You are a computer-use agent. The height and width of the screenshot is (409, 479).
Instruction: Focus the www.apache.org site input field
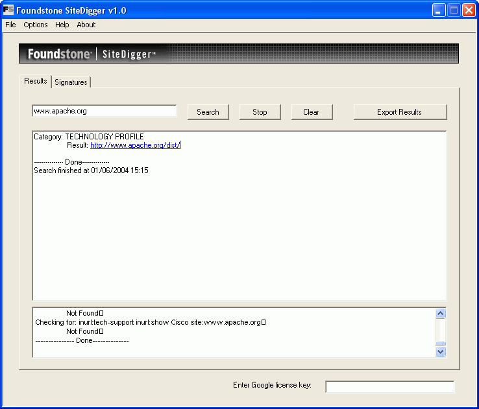pos(104,111)
